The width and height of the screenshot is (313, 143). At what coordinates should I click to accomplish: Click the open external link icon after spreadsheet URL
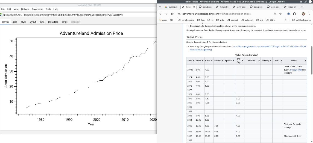click(211, 50)
